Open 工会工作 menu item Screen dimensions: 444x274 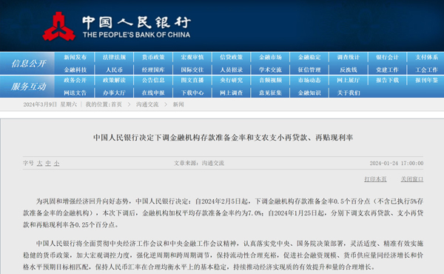(x=426, y=70)
